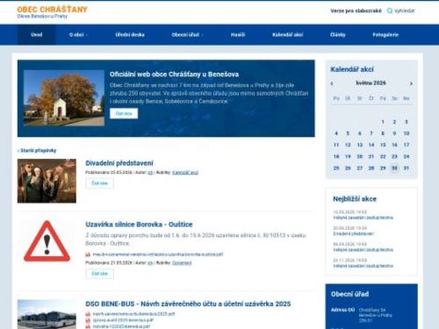
Task: Click the warning triangle image
Action: (47, 241)
